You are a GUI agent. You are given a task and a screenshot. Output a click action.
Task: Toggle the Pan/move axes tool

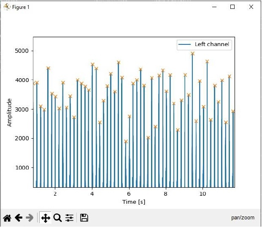click(45, 218)
